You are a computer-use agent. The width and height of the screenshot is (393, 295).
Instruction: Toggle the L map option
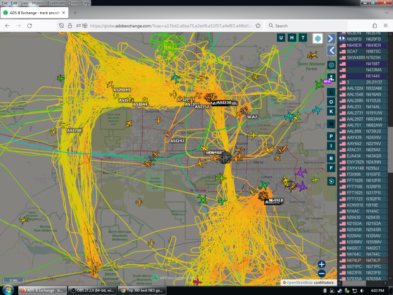click(x=331, y=92)
